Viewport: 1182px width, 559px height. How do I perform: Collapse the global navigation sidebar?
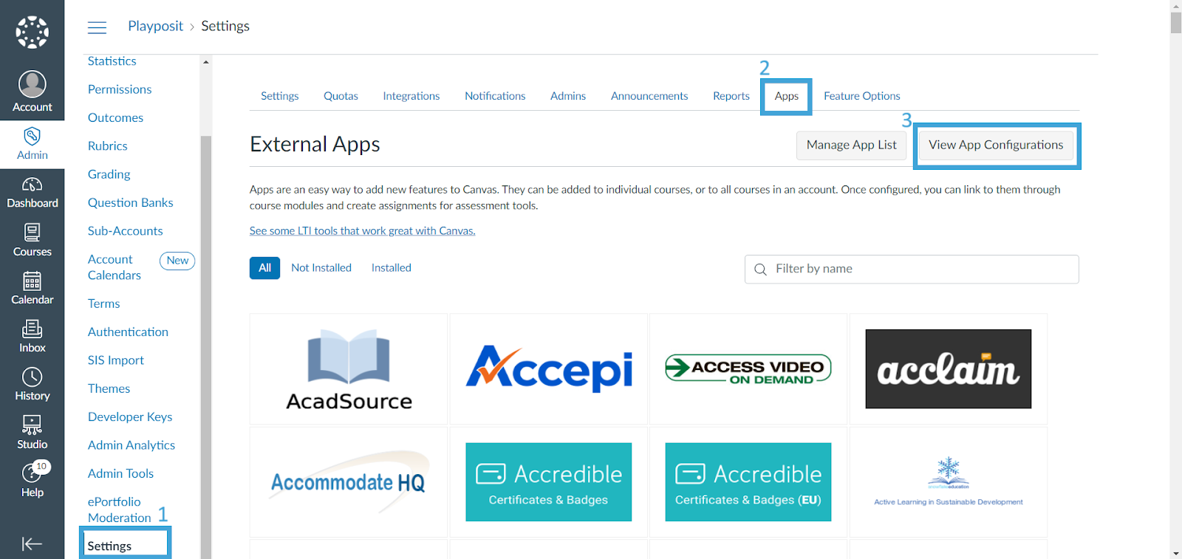click(x=32, y=544)
